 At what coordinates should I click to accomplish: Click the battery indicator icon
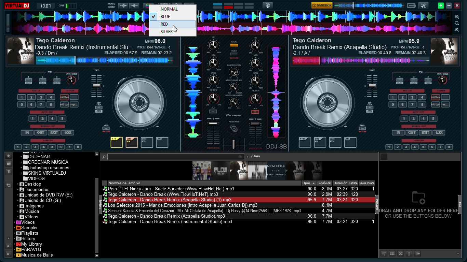(412, 5)
